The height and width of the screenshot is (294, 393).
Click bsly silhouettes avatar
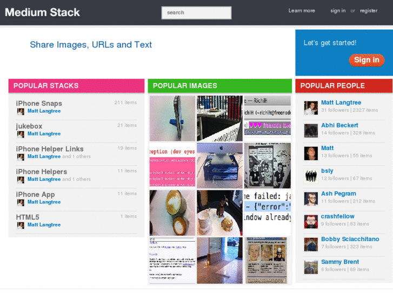click(x=311, y=176)
